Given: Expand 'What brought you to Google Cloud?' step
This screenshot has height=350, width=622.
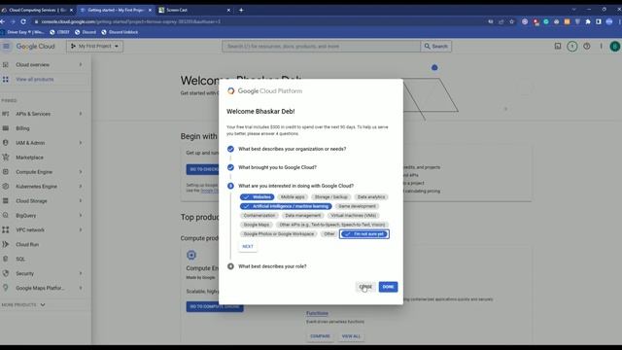Looking at the screenshot, I should (x=277, y=167).
